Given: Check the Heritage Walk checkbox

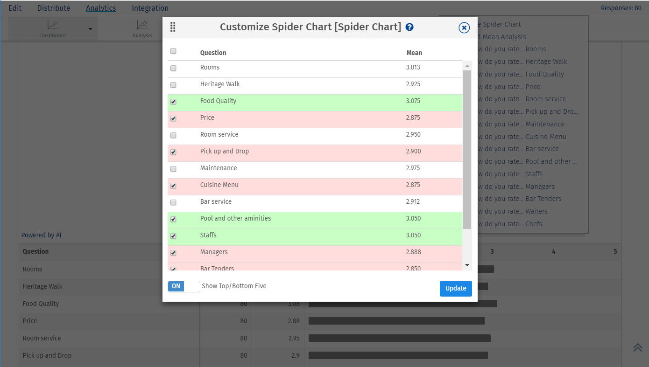Looking at the screenshot, I should pos(173,85).
